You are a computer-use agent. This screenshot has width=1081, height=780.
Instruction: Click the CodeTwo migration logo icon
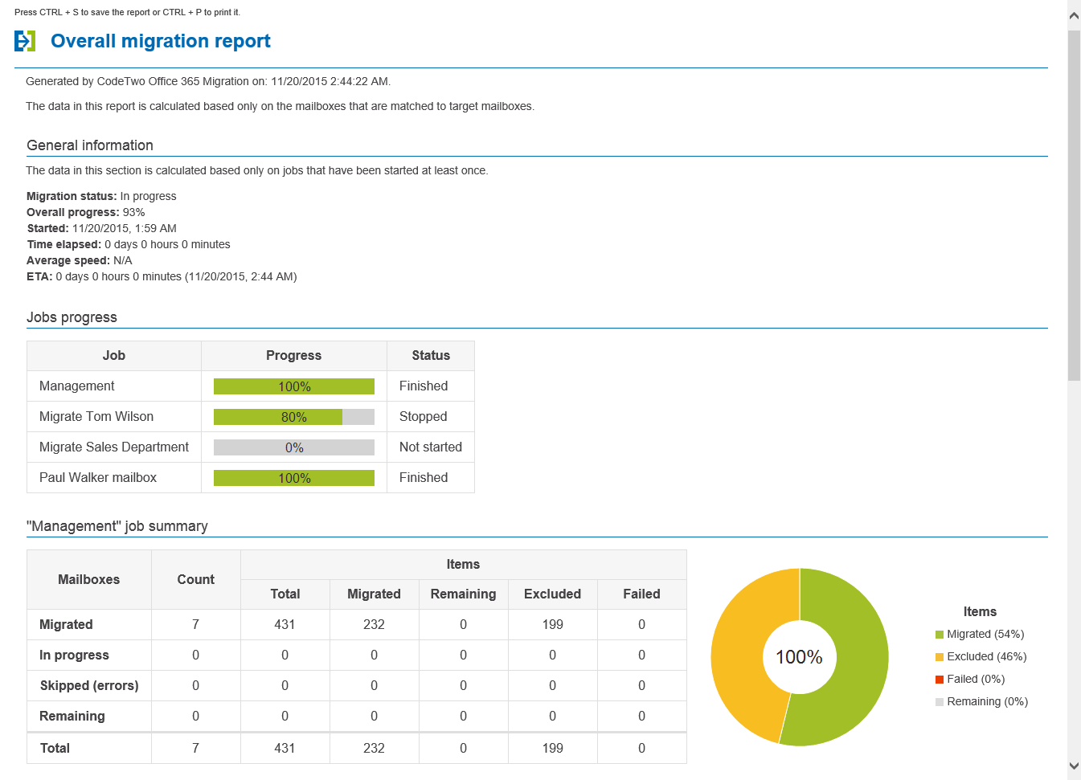pos(25,41)
